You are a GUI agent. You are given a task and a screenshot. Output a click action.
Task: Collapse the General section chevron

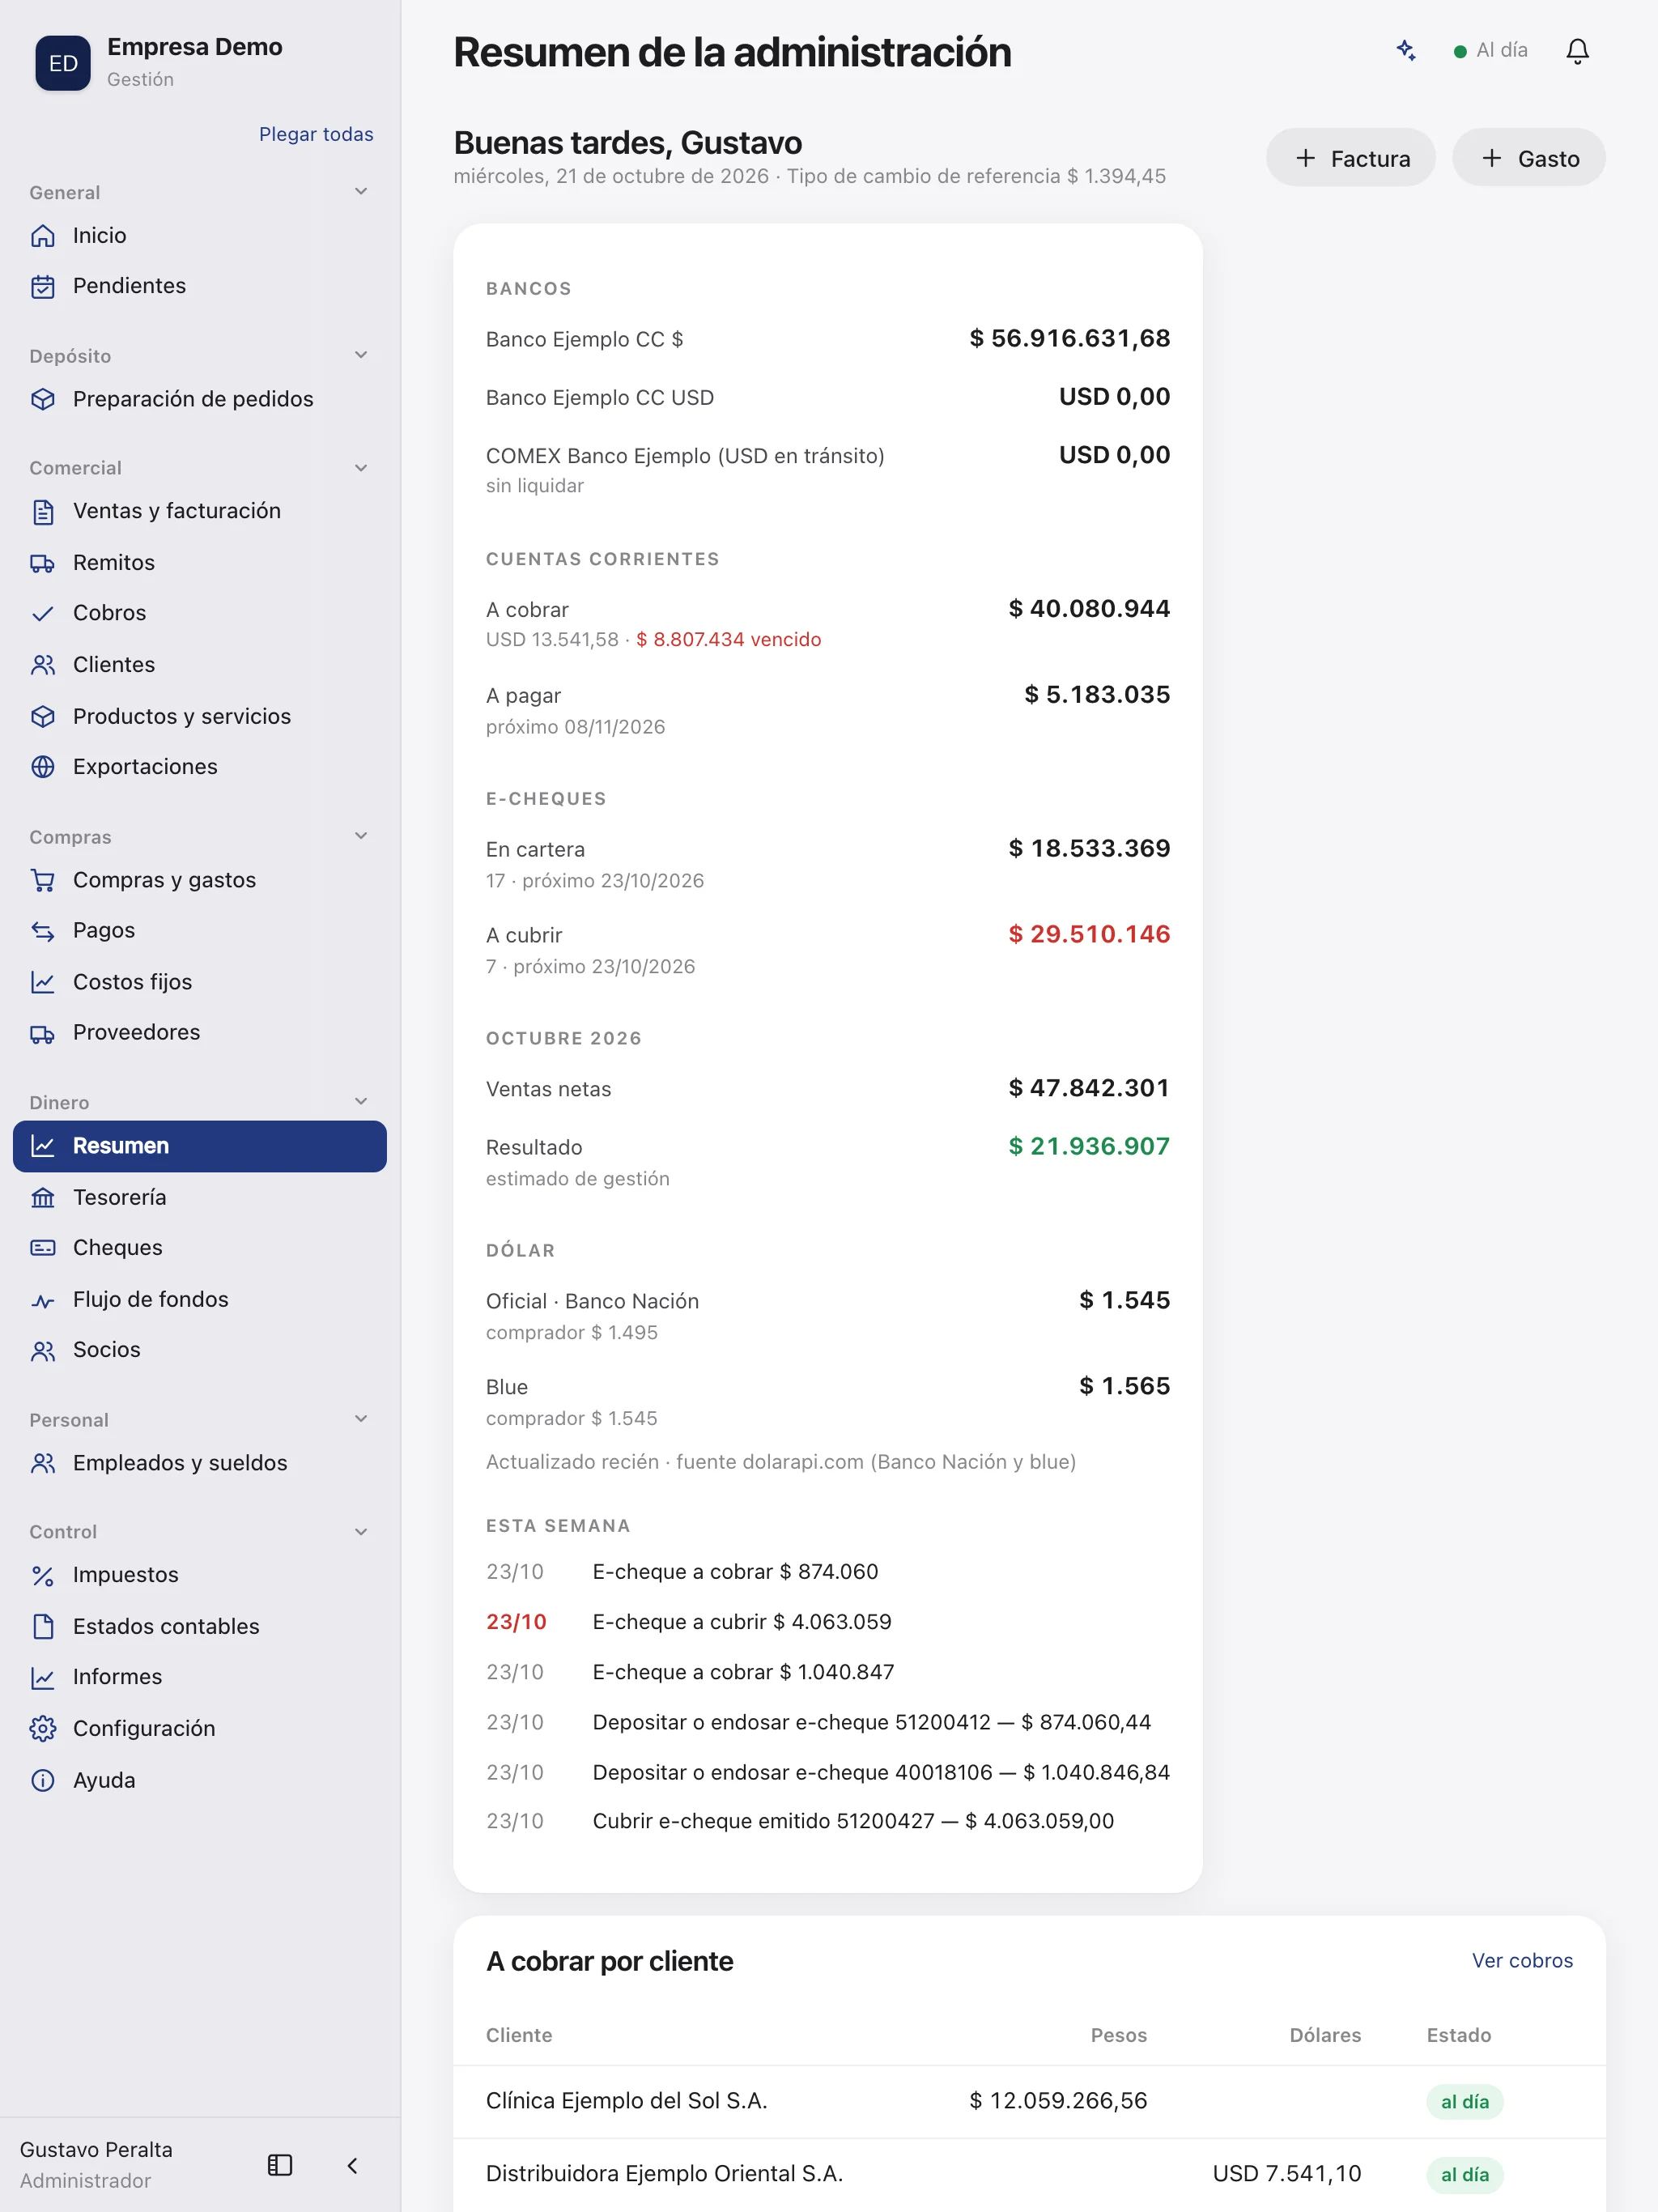pyautogui.click(x=361, y=192)
